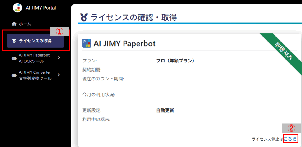Click the 自動更新 renewal setting value

[165, 110]
